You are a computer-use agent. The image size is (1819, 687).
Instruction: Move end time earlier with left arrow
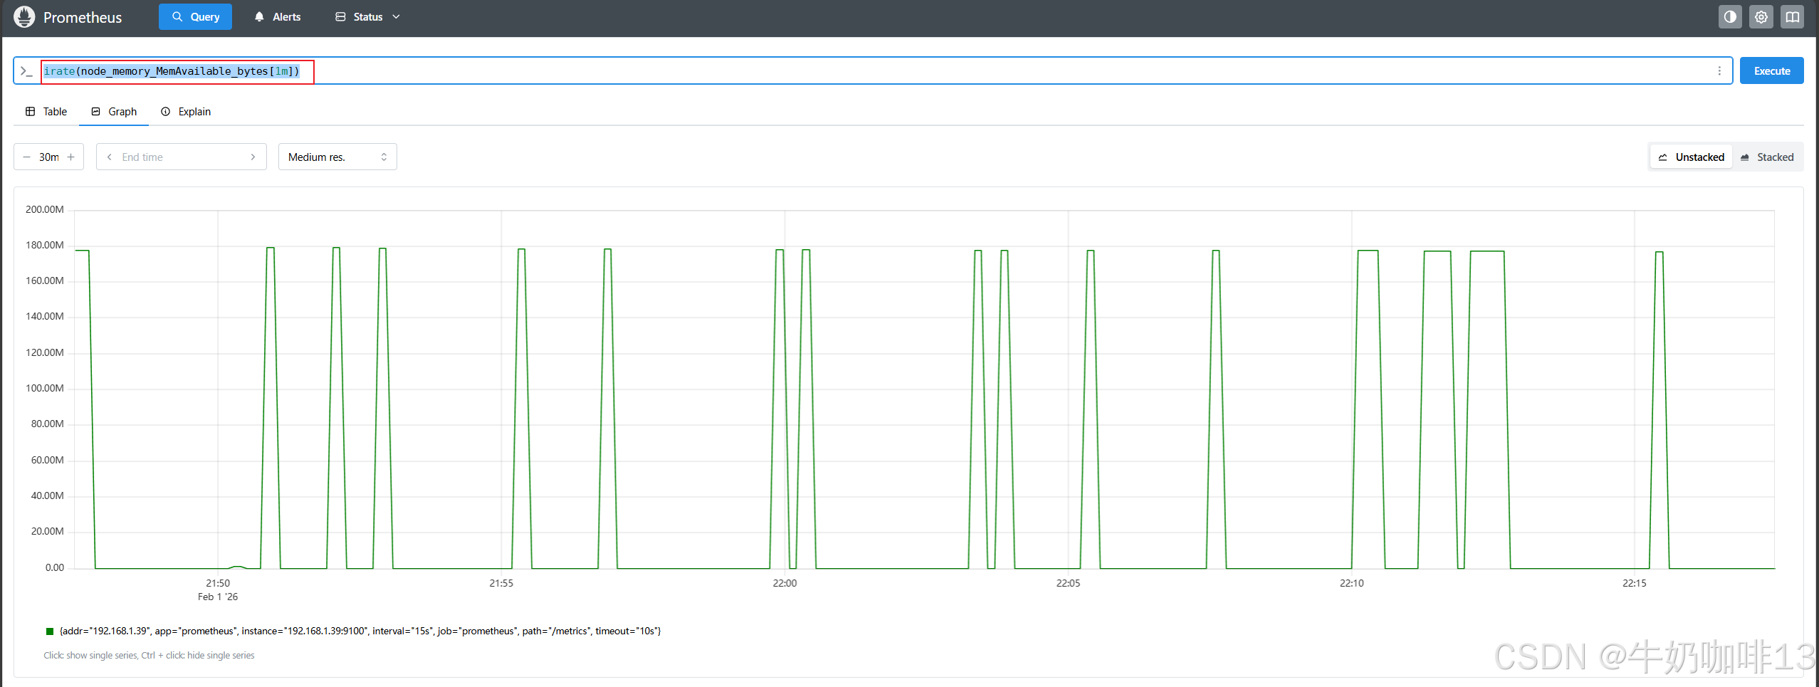(109, 157)
